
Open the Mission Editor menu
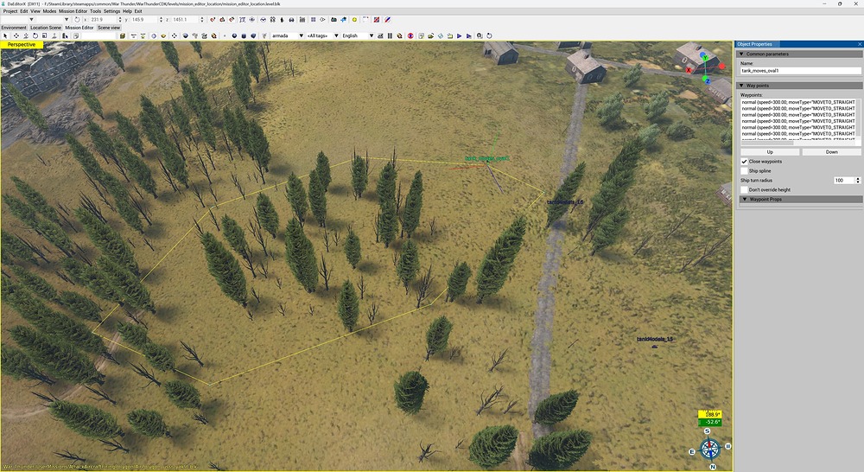tap(73, 11)
